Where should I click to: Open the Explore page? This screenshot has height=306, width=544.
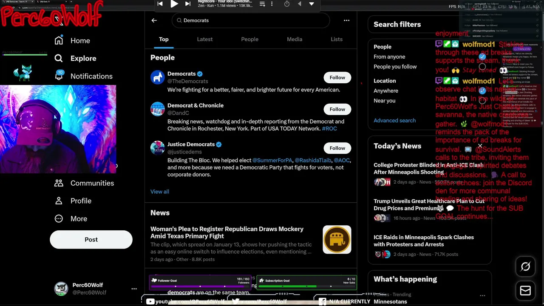pos(75,58)
